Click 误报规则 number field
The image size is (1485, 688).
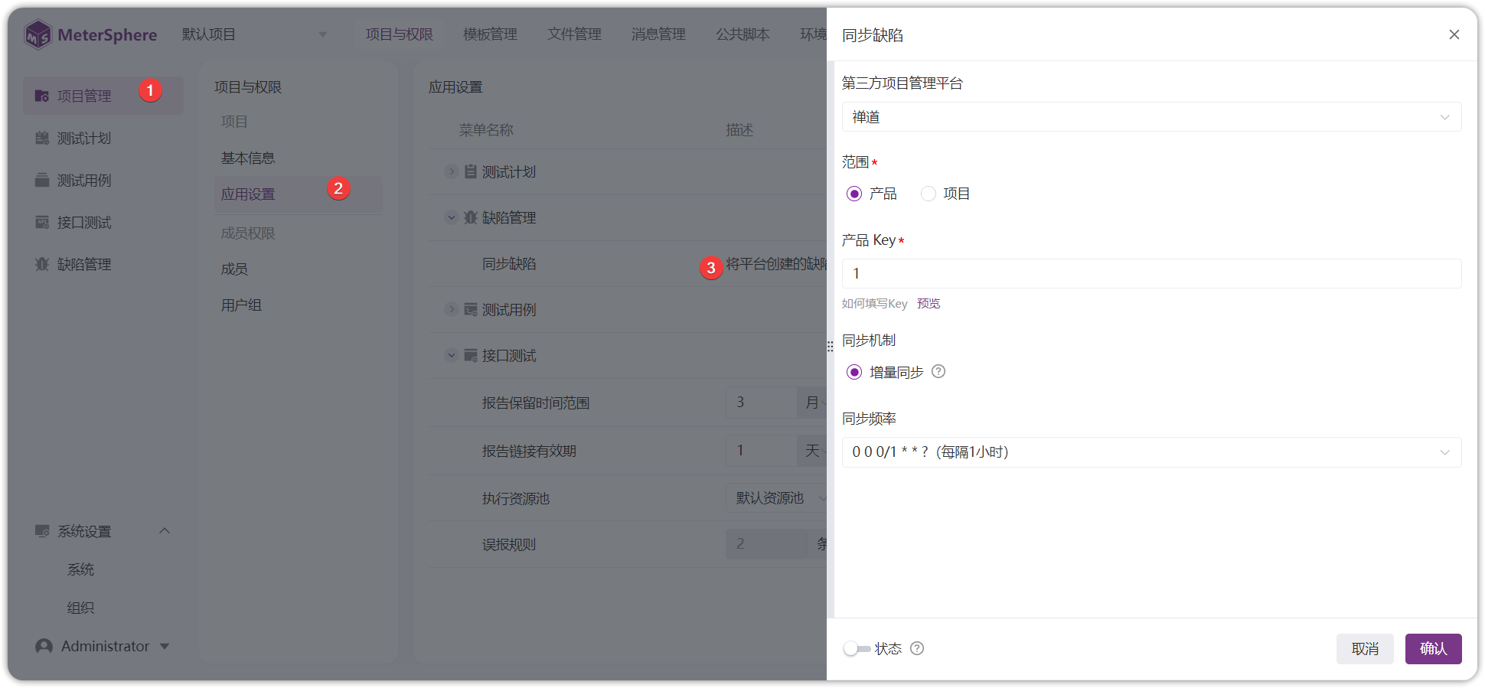(766, 544)
